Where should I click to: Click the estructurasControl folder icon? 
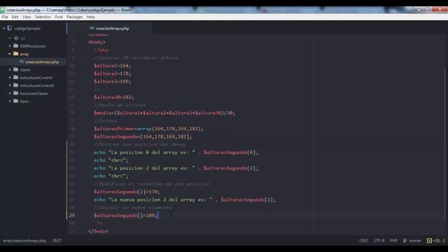pyautogui.click(x=16, y=78)
